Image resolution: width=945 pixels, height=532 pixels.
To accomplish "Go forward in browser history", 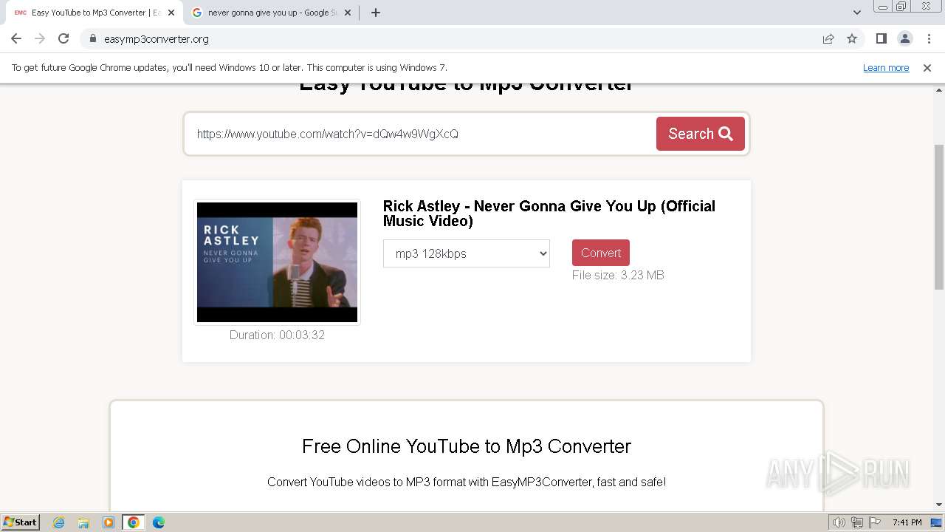I will click(40, 38).
